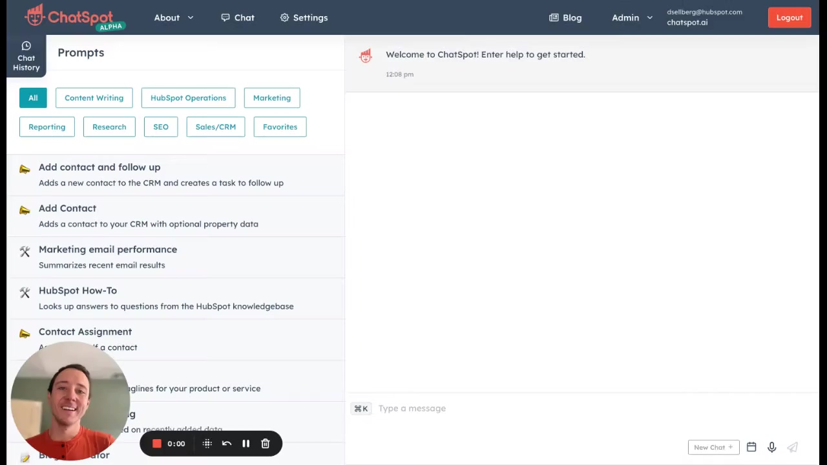Click the send message paper-plane icon
The height and width of the screenshot is (465, 827).
coord(792,447)
